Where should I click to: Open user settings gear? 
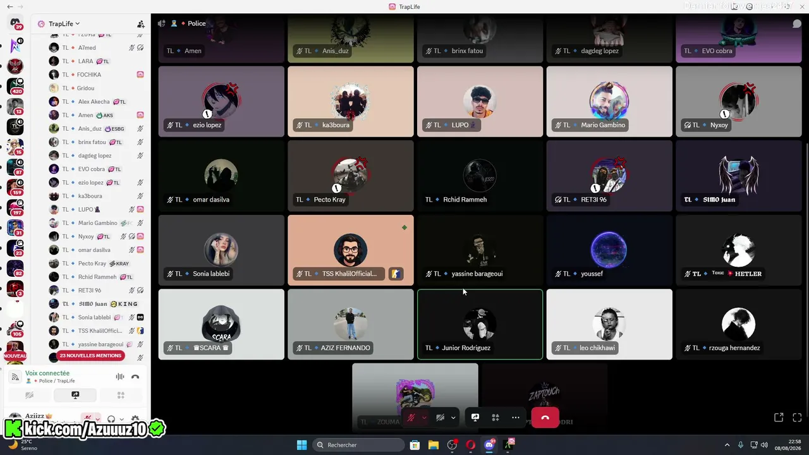point(135,418)
